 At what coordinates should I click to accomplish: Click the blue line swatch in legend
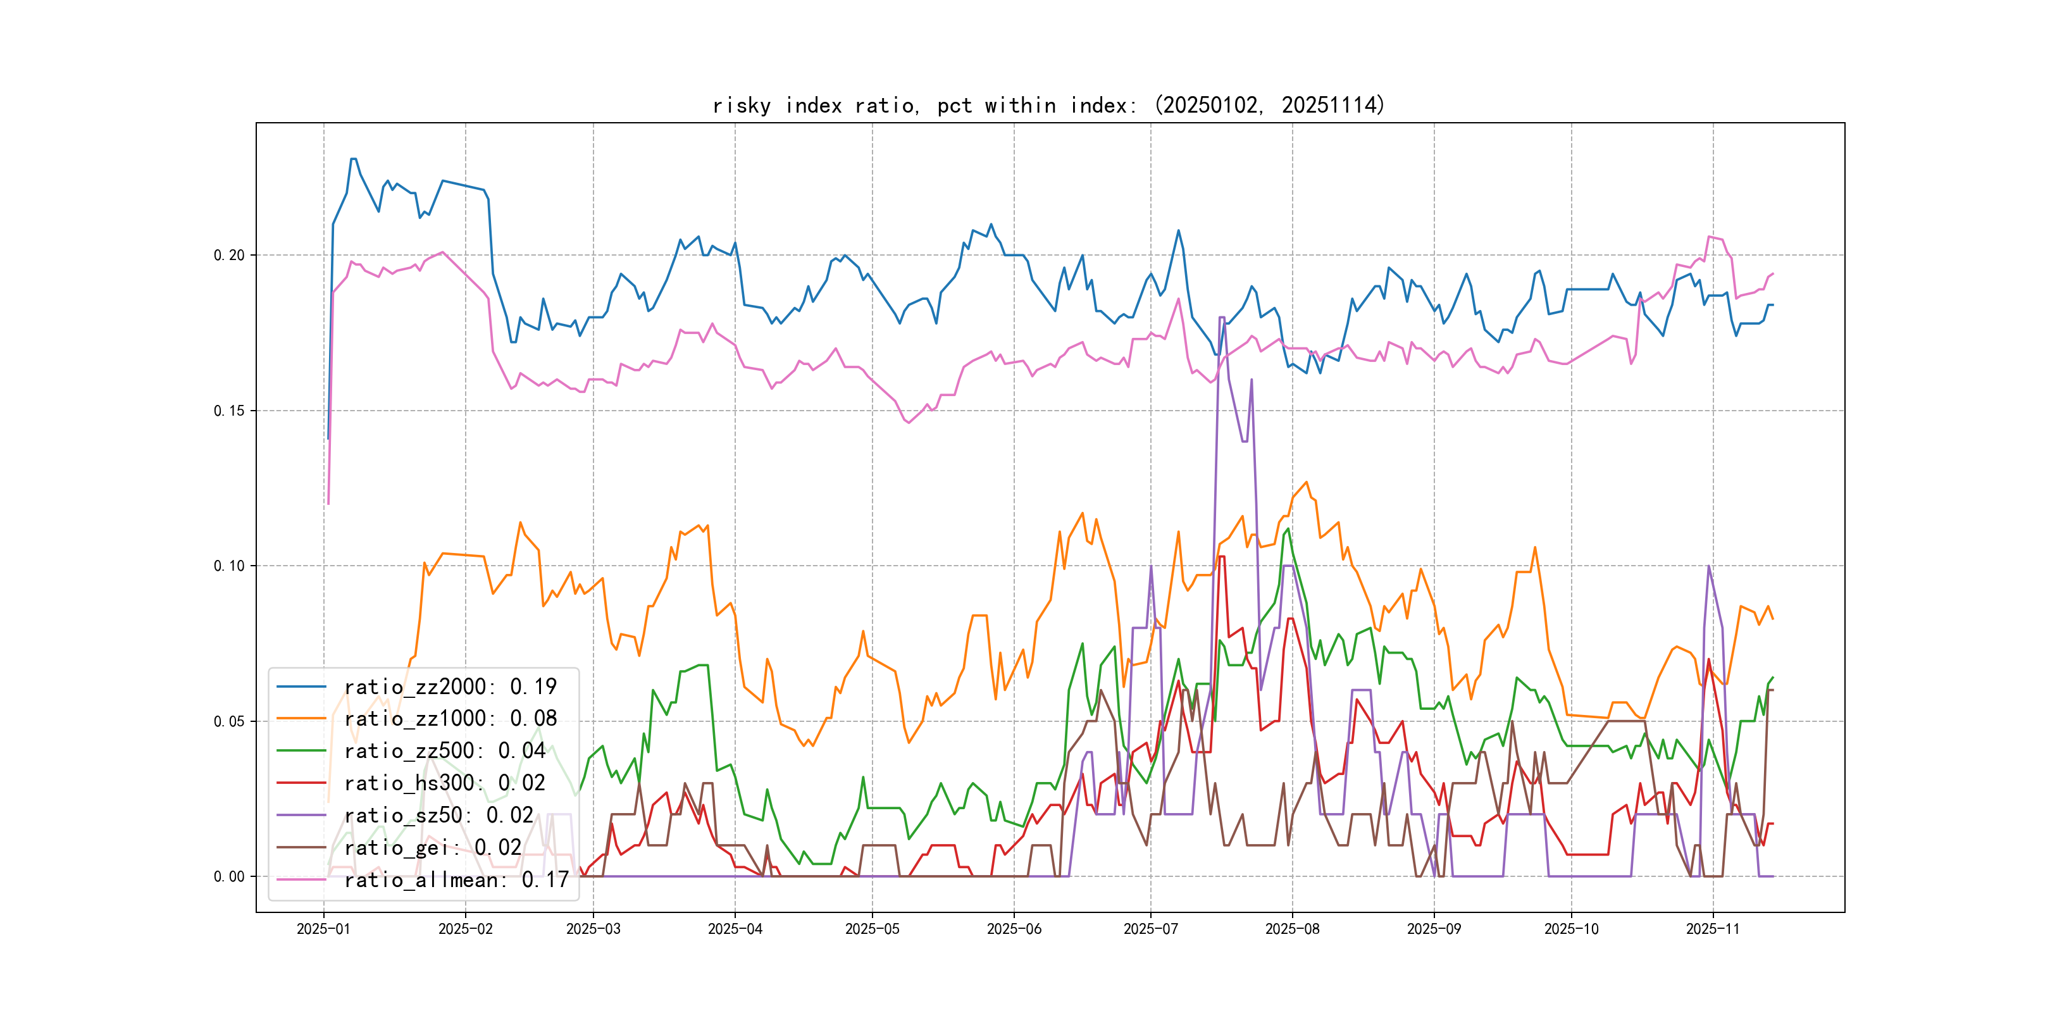pos(301,686)
